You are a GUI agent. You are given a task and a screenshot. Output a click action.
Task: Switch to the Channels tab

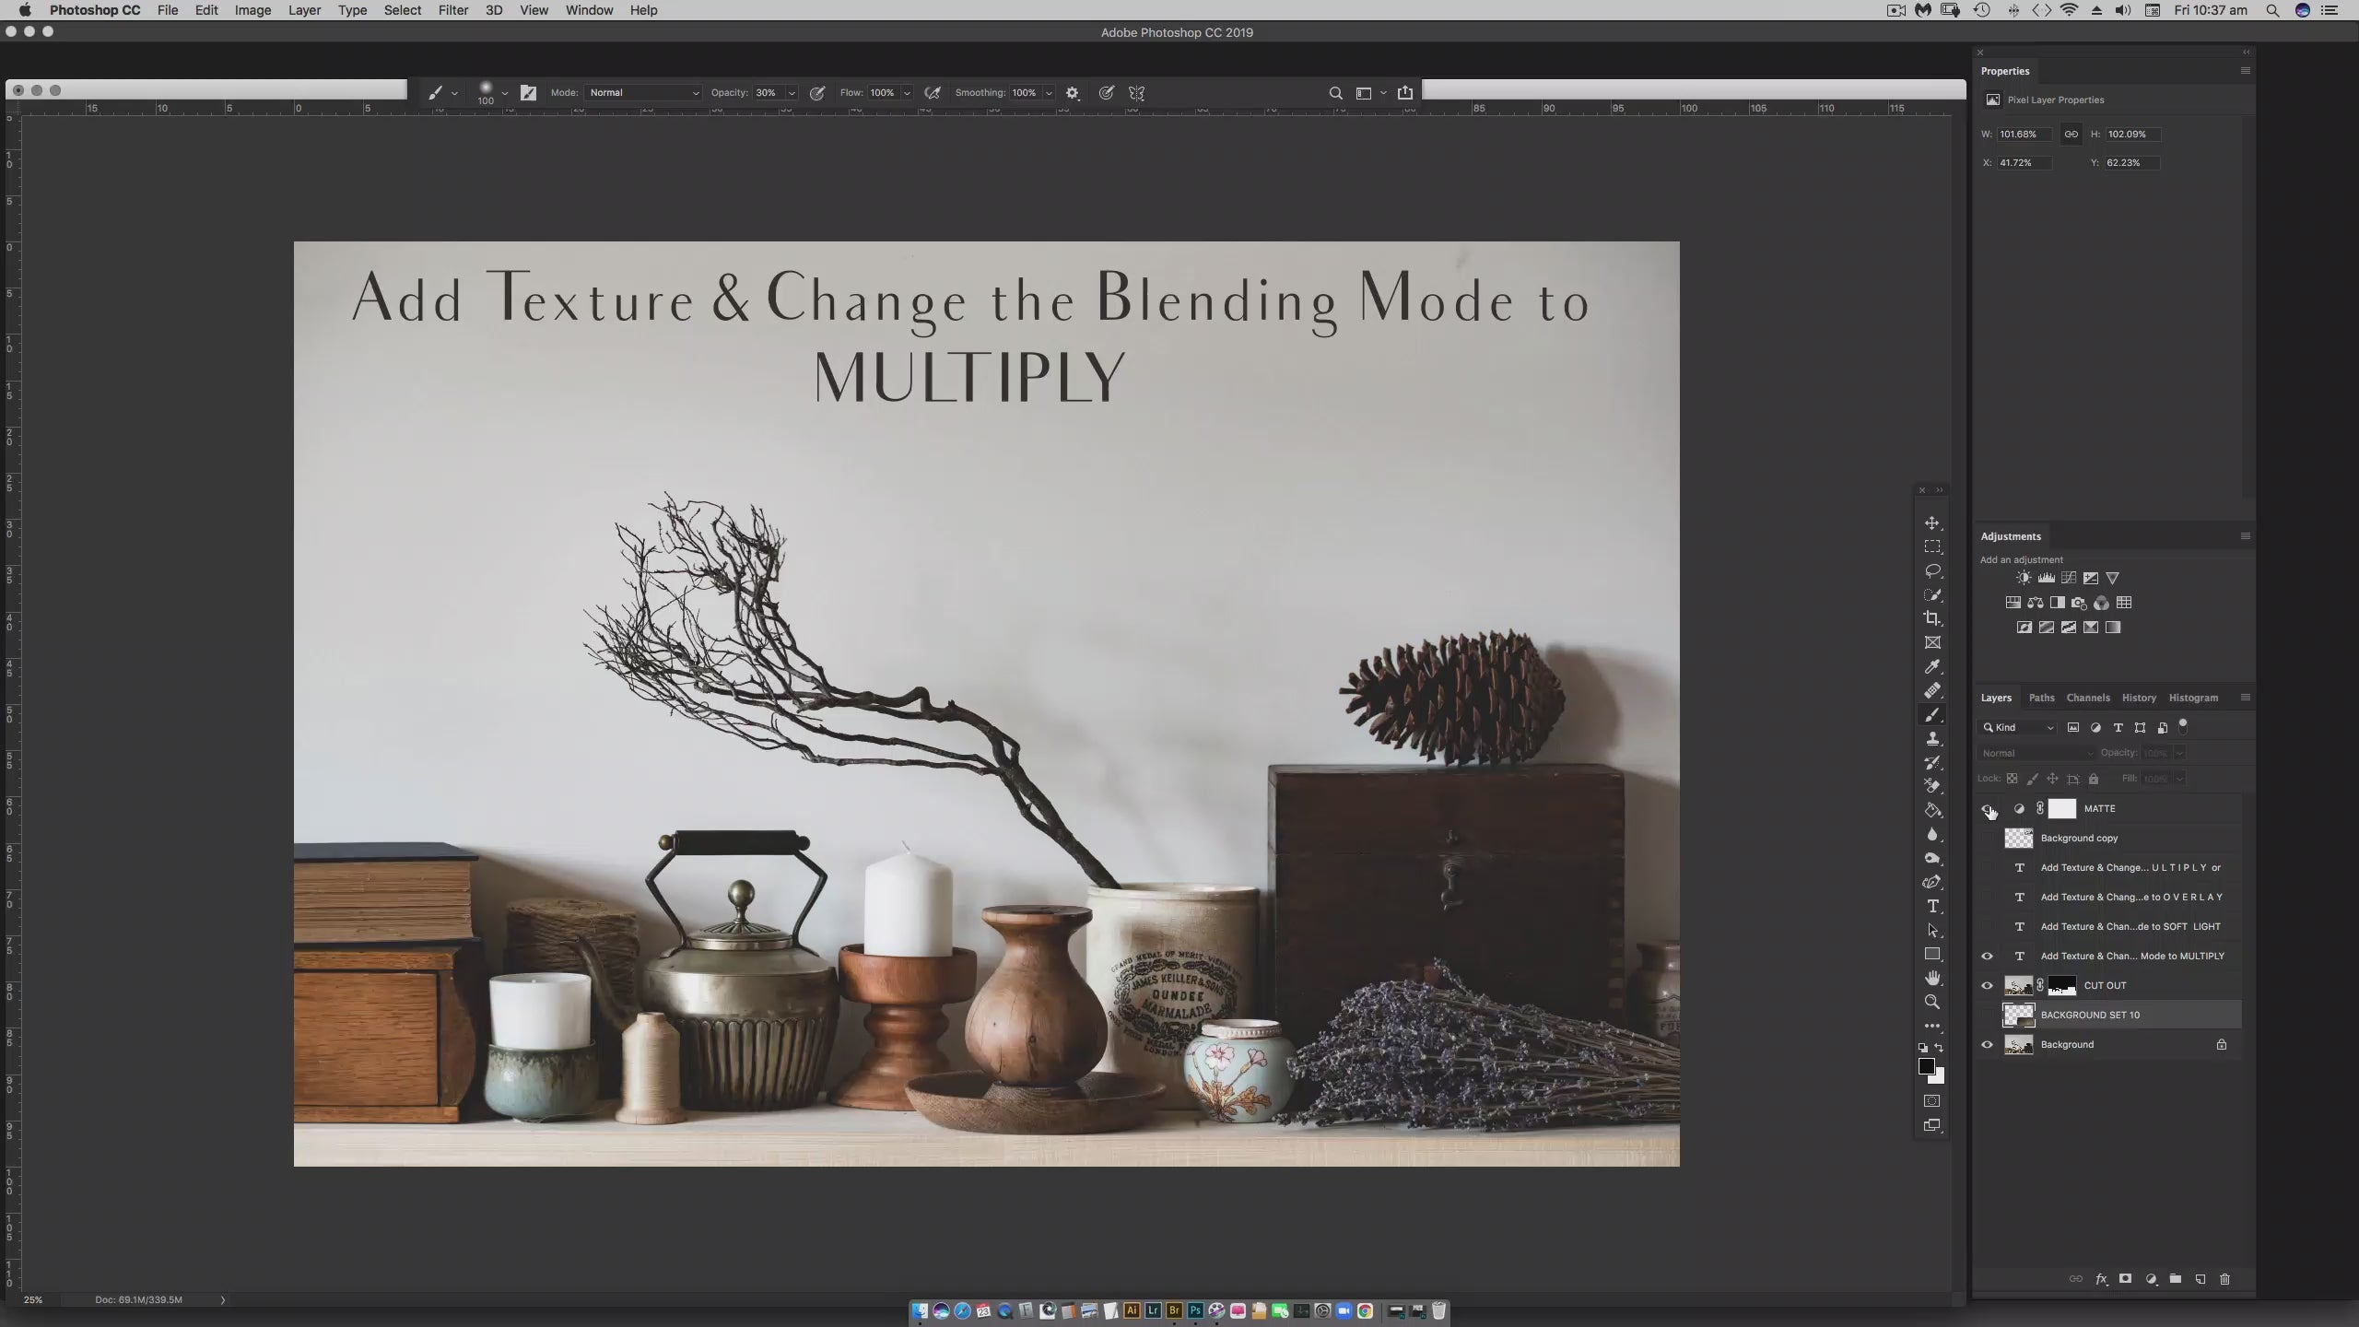[2087, 698]
